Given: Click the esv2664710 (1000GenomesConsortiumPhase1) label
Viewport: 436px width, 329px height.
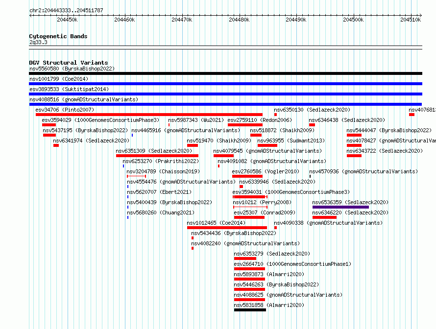Looking at the screenshot, I should pos(292,264).
